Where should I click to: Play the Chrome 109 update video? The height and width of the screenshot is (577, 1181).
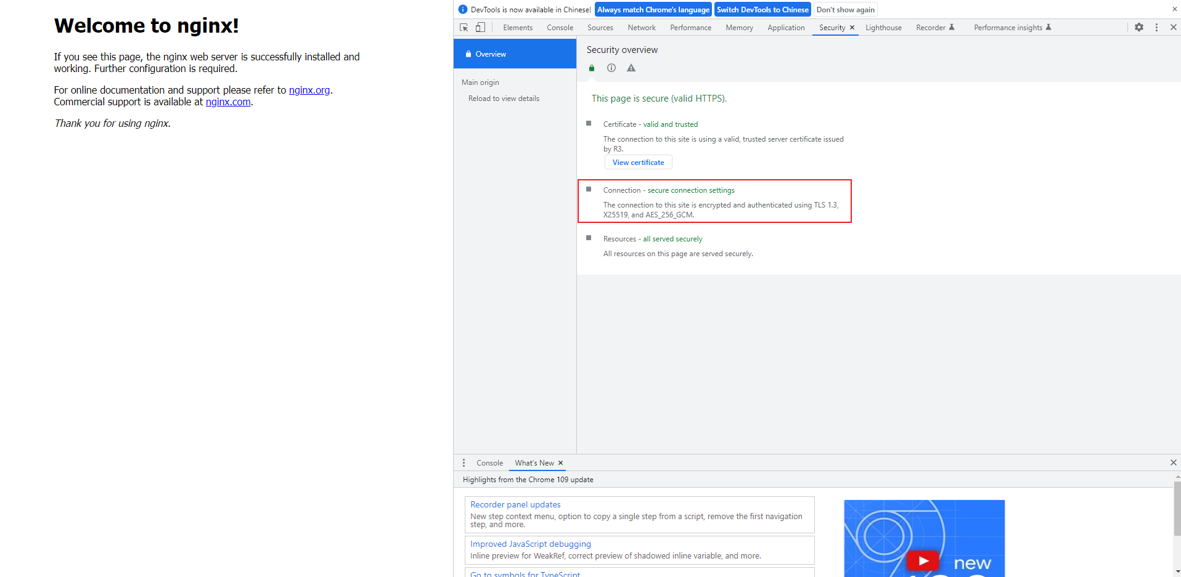click(x=923, y=560)
